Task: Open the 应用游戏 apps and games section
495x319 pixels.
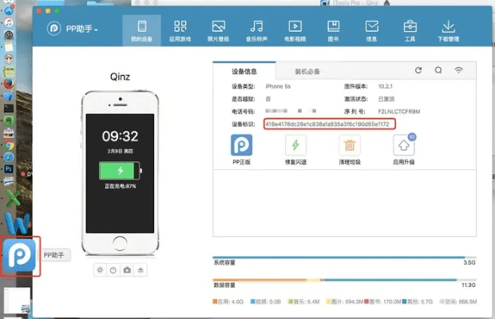Action: tap(180, 30)
